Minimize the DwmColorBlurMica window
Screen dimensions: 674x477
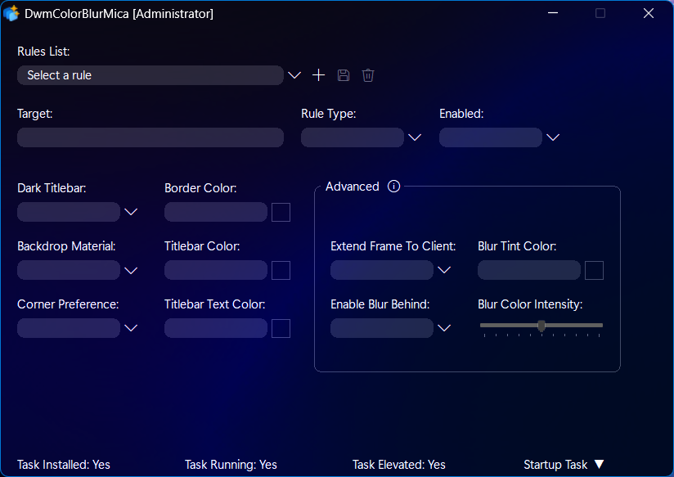pos(553,13)
